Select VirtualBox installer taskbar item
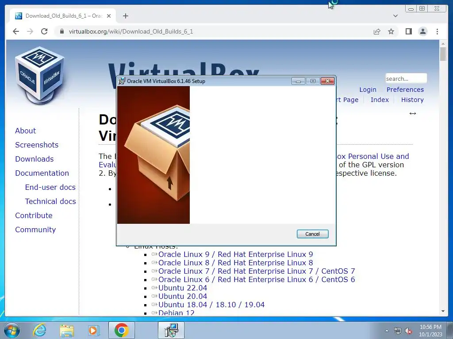 click(171, 330)
